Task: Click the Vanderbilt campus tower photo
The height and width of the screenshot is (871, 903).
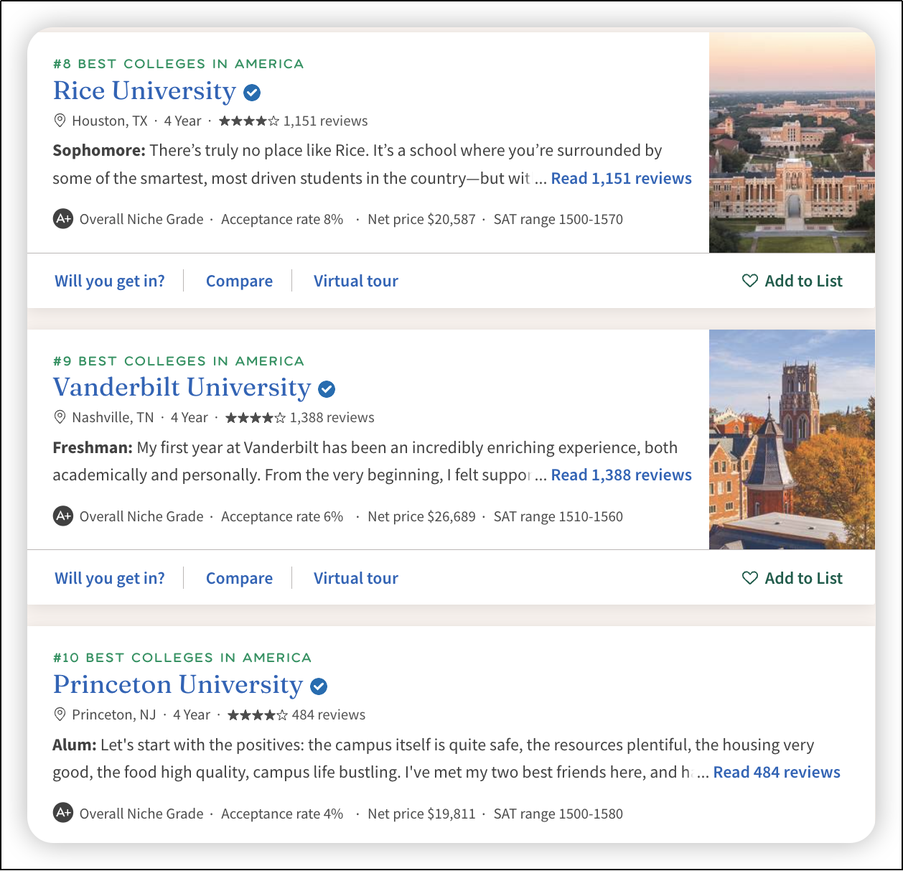Action: (792, 439)
